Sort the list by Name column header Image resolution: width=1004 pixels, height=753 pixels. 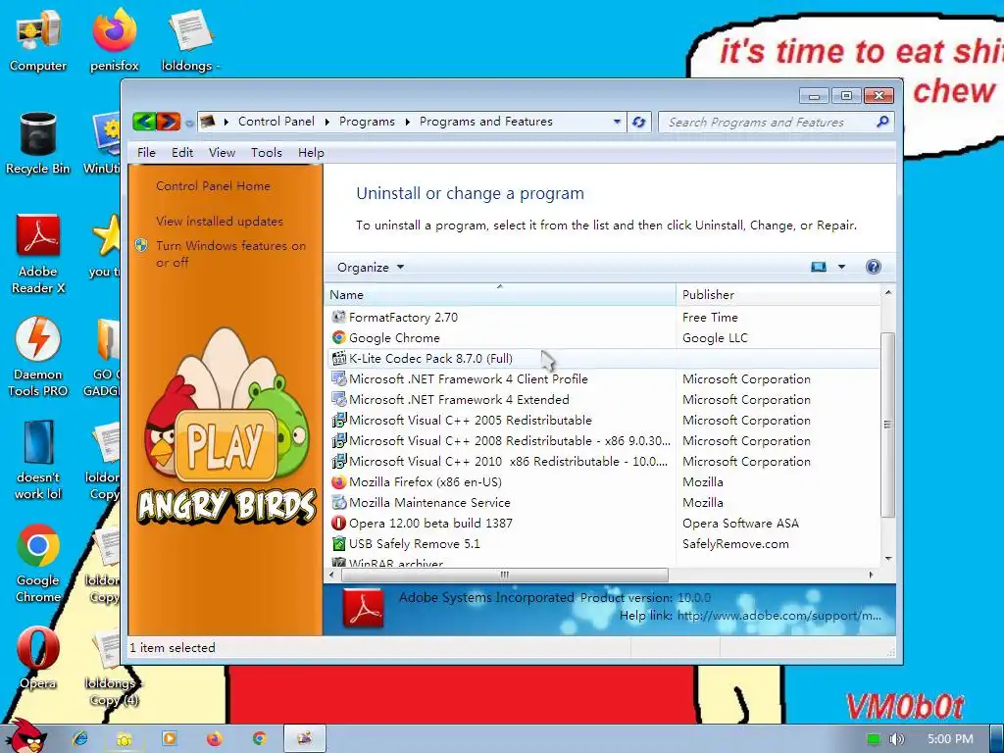click(500, 294)
